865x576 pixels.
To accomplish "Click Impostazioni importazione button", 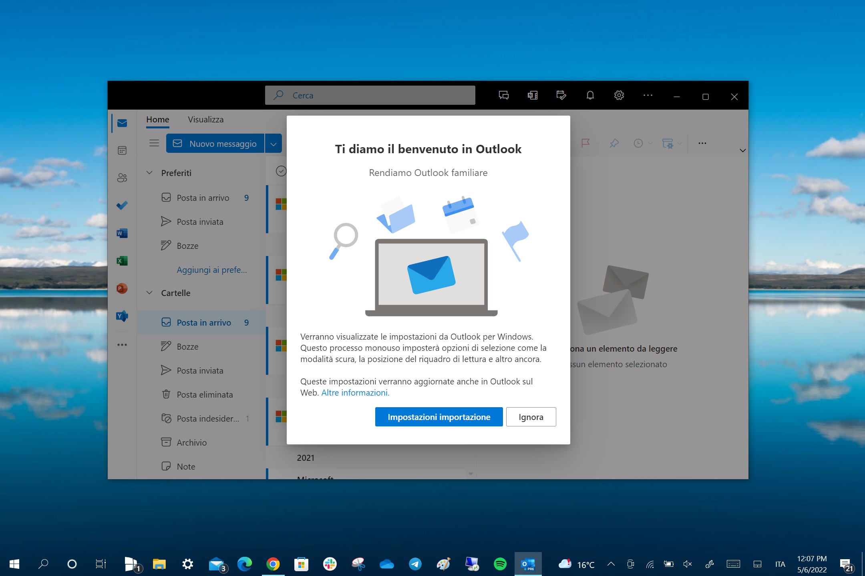I will point(439,417).
